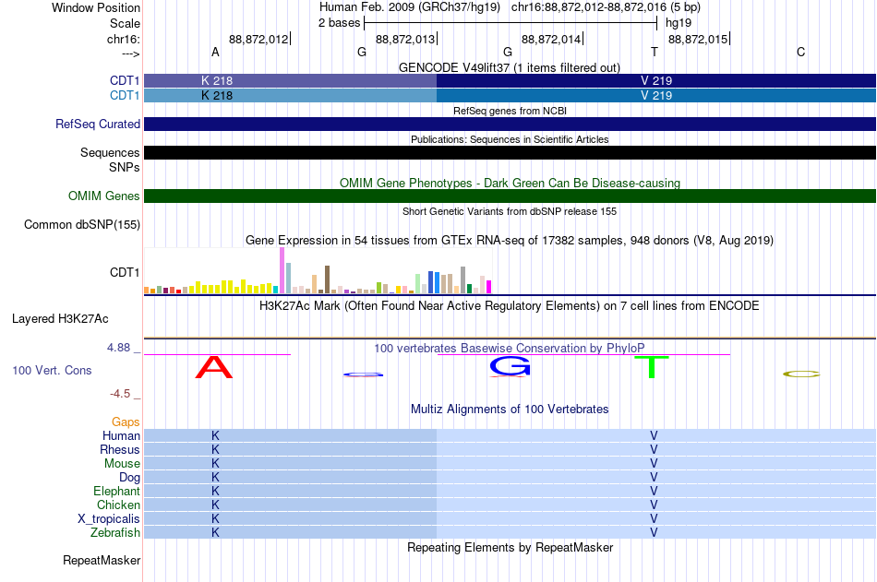877x582 pixels.
Task: Click V 219 in the dark CDT1 transcript
Action: tap(656, 80)
